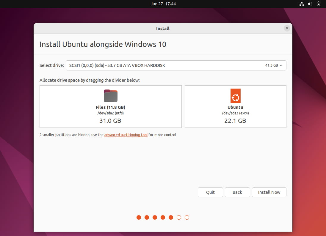Select the Ubuntu /dev/sda3 partition panel
This screenshot has height=236, width=326.
(x=236, y=107)
